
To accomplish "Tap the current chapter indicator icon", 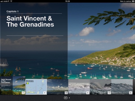I will point(66,98).
